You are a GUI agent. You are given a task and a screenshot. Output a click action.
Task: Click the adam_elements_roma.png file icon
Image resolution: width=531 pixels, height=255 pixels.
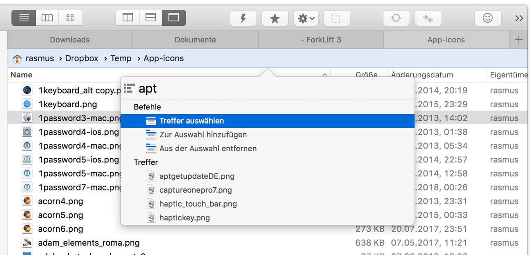27,243
